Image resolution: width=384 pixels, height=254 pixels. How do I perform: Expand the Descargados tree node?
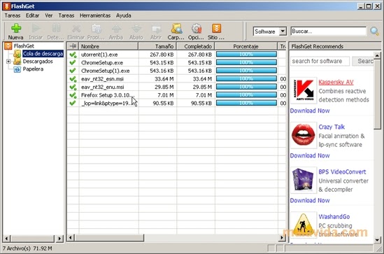[x=8, y=62]
